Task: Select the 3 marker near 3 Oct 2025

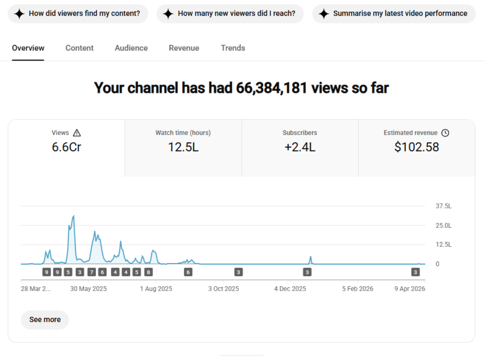Action: click(x=239, y=272)
